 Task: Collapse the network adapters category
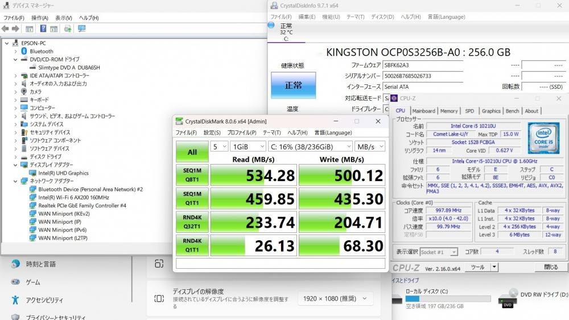[x=15, y=181]
